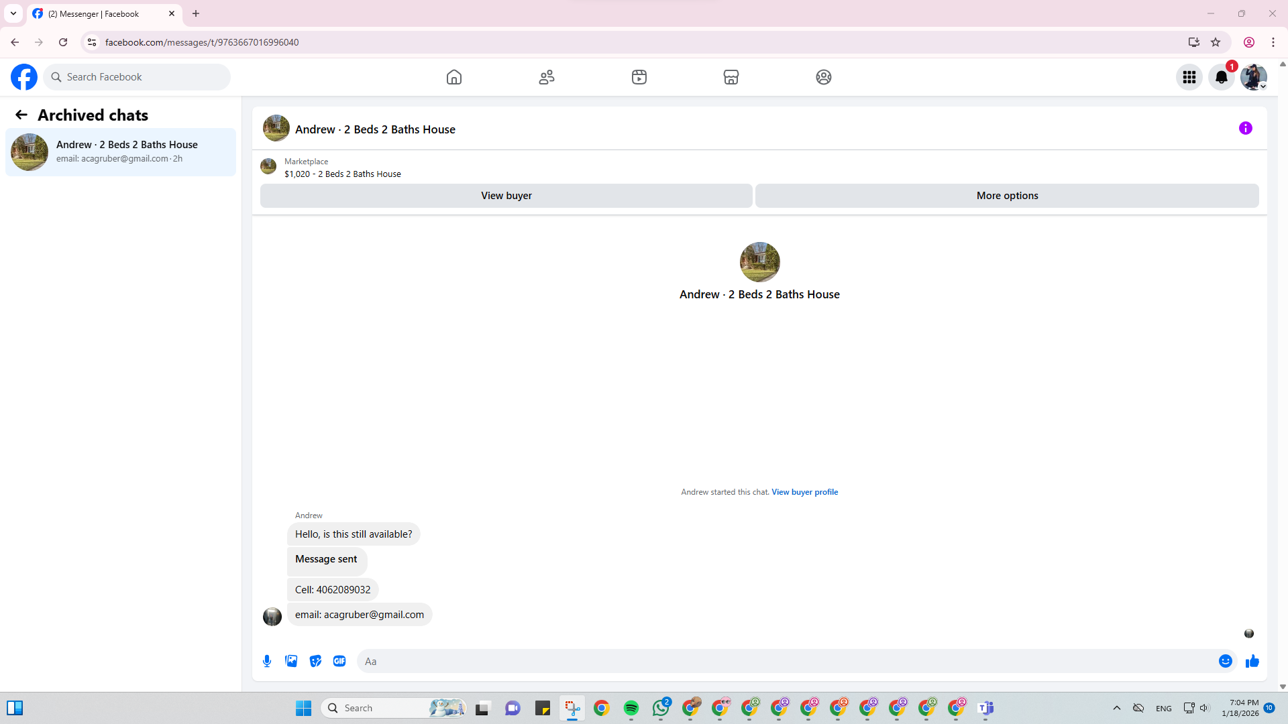Viewport: 1288px width, 724px height.
Task: Toggle the conversation information panel
Action: tap(1246, 128)
